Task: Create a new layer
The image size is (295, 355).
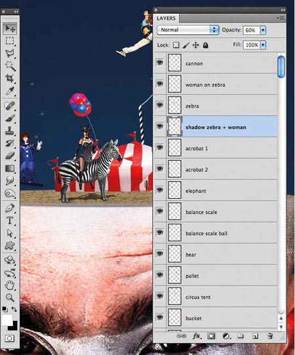Action: pyautogui.click(x=255, y=336)
